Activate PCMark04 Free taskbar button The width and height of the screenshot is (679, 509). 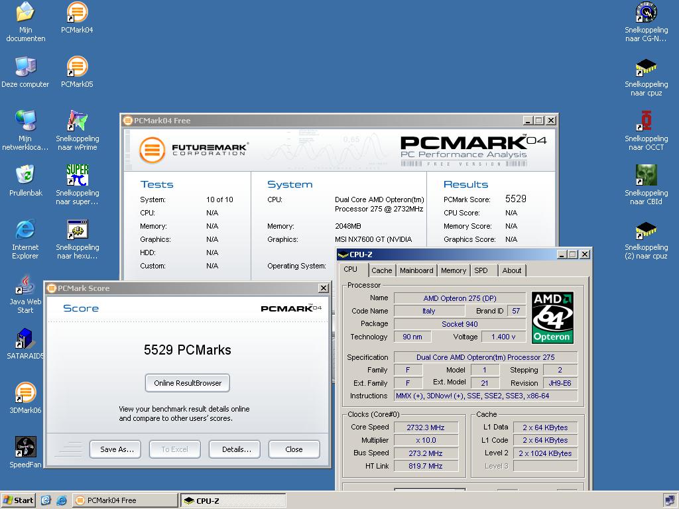pos(125,500)
